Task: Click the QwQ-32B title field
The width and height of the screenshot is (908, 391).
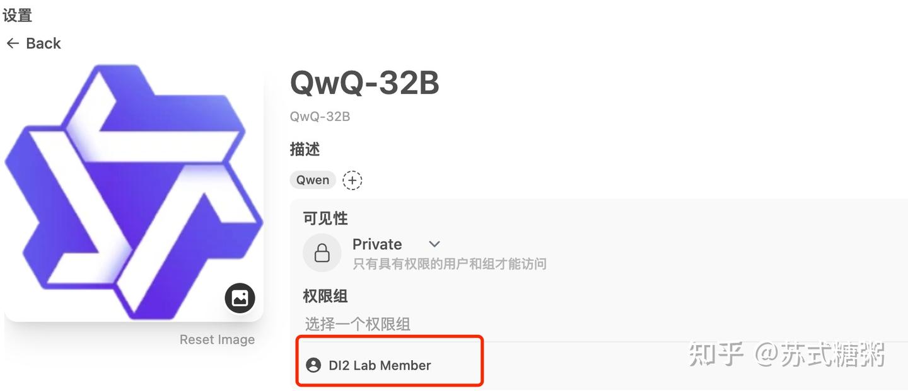Action: (364, 82)
